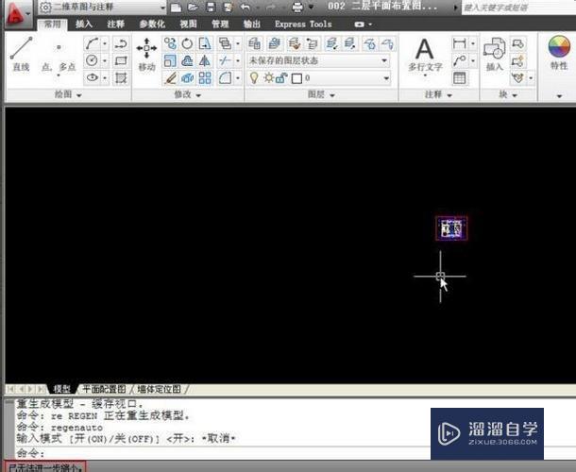The width and height of the screenshot is (576, 472).
Task: Switch to the 平面配置图 layout tab
Action: click(104, 389)
